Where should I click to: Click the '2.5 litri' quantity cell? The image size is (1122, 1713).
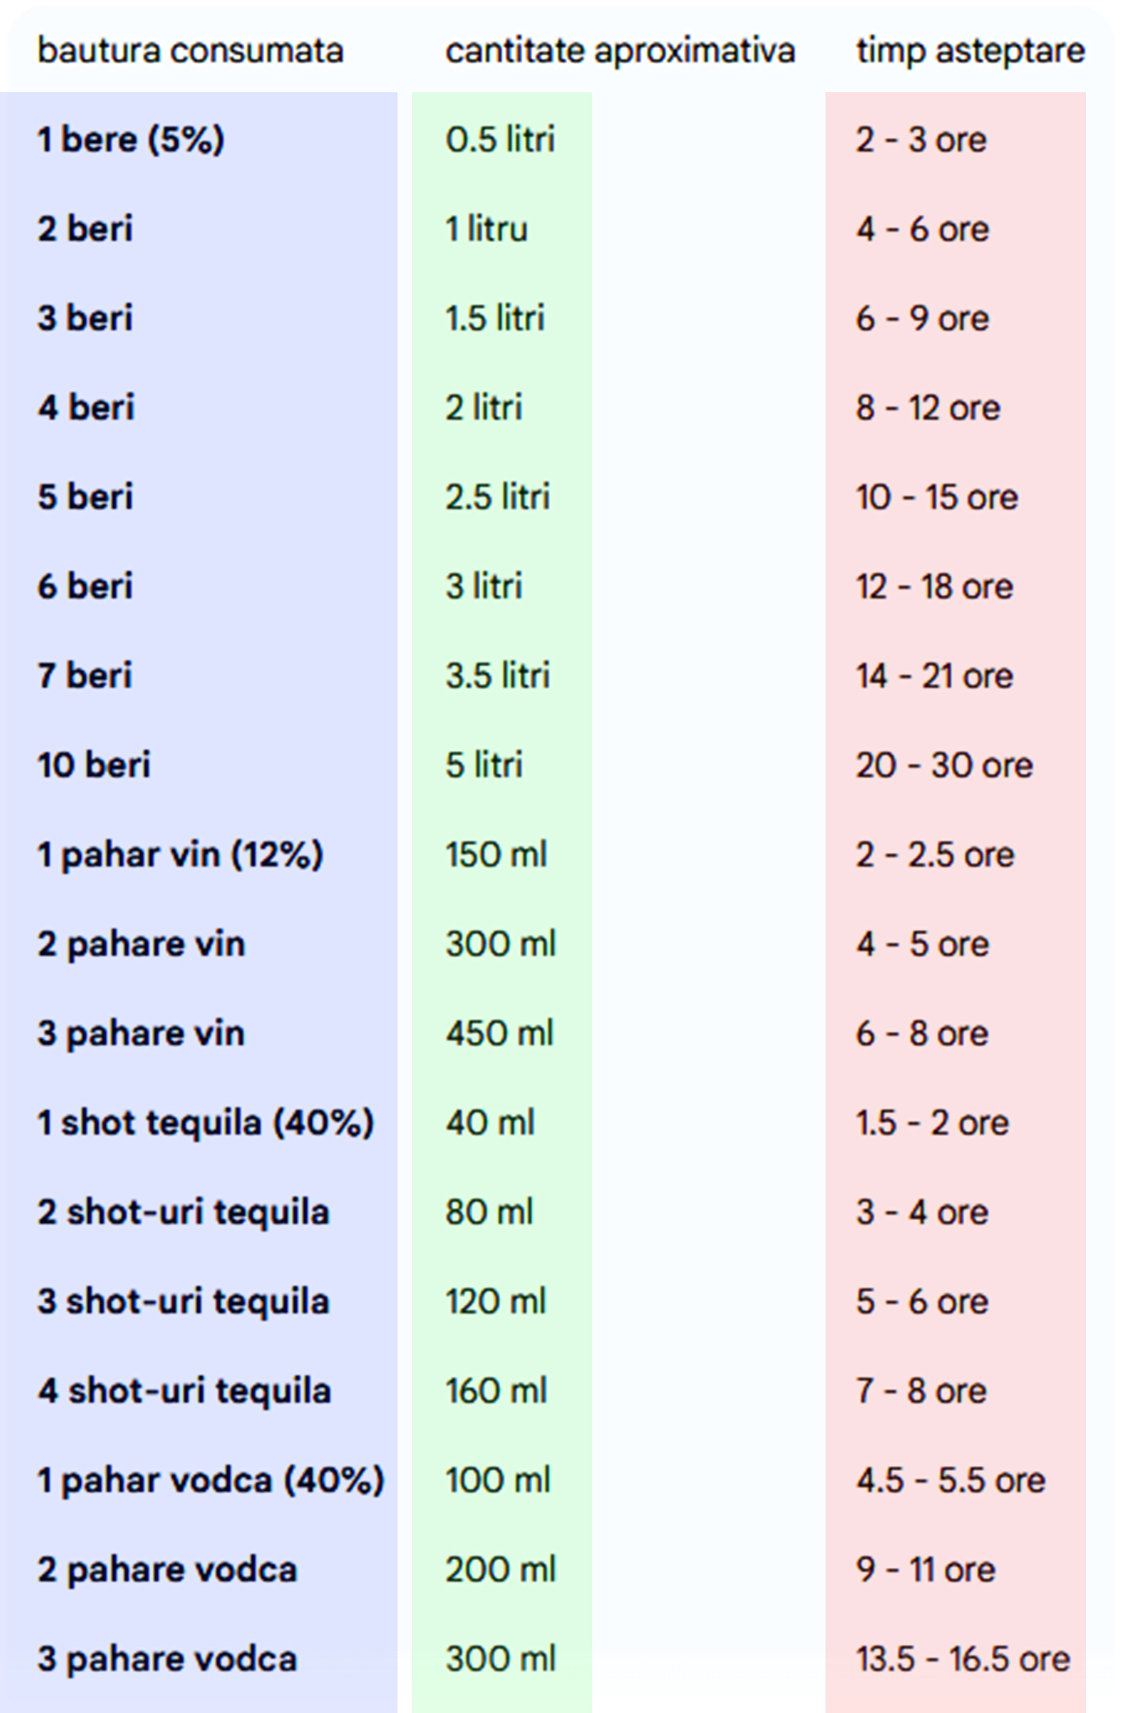498,497
